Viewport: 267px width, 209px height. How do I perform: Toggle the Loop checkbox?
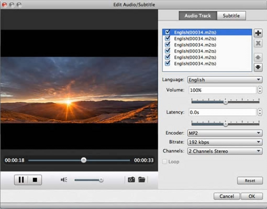coord(165,162)
